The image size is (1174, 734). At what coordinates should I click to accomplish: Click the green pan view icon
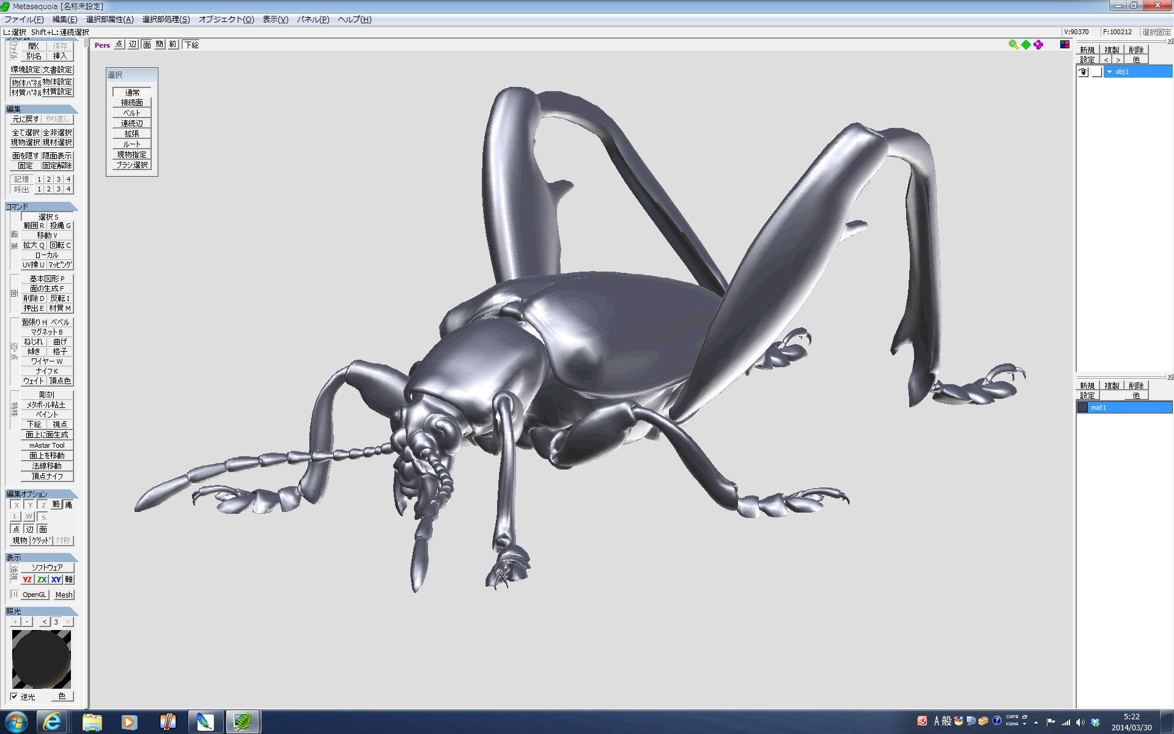pyautogui.click(x=1026, y=45)
